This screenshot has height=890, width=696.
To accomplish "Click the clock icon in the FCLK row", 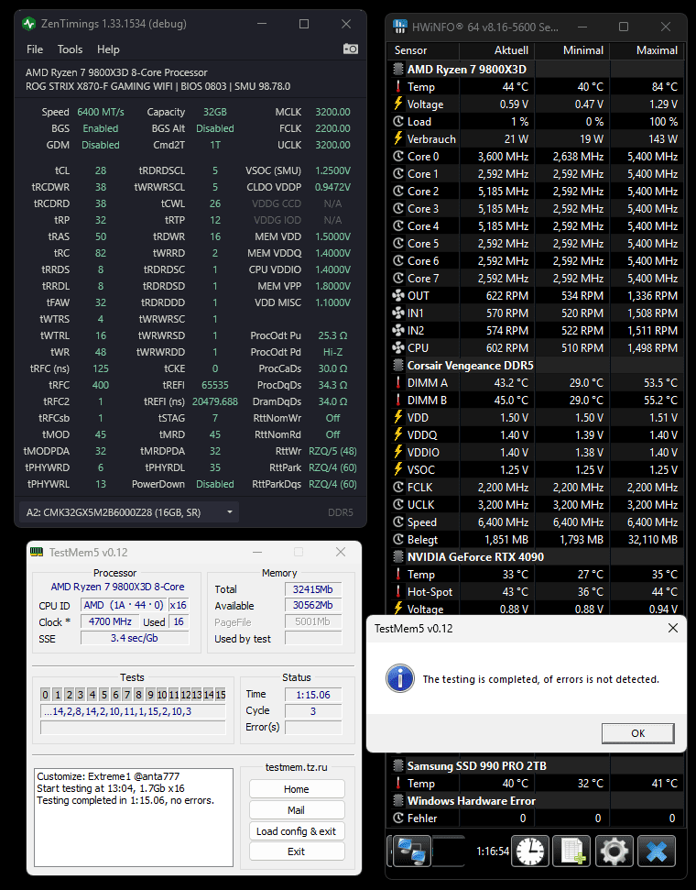I will (x=398, y=487).
